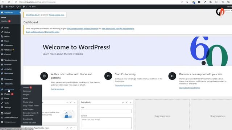The width and height of the screenshot is (232, 130).
Task: Click the WordPress logo in admin bar
Action: [2, 6]
